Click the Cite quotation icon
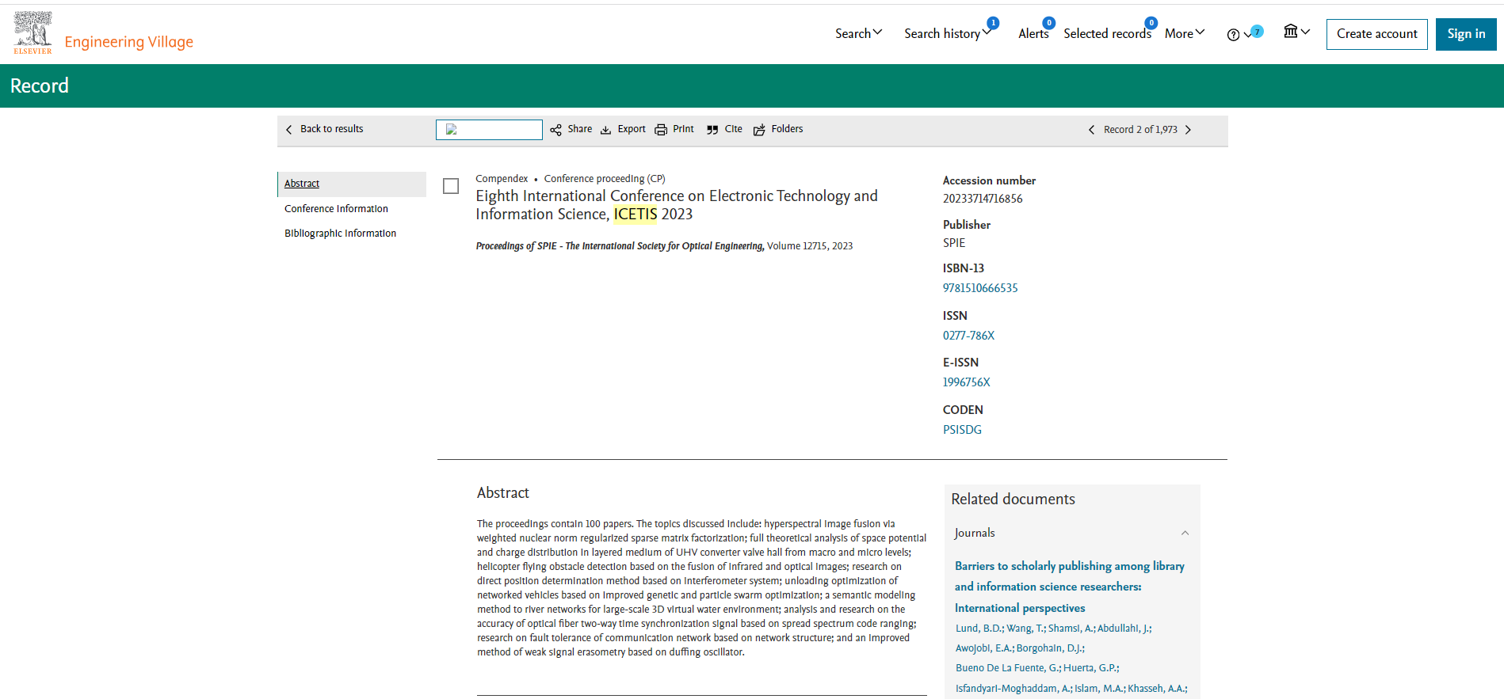 pyautogui.click(x=712, y=130)
